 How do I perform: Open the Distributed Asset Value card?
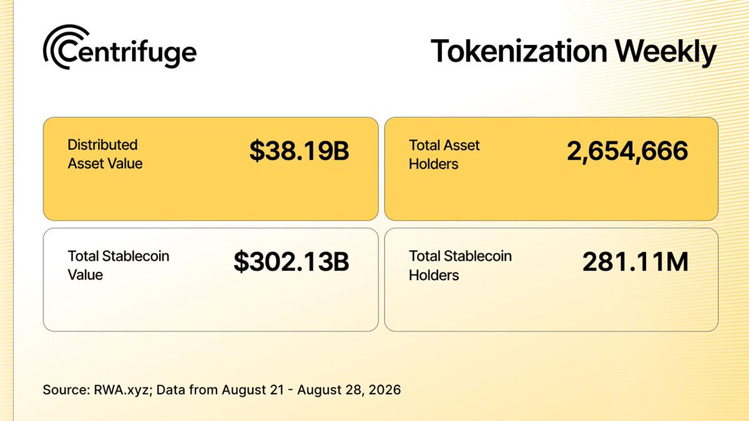210,168
